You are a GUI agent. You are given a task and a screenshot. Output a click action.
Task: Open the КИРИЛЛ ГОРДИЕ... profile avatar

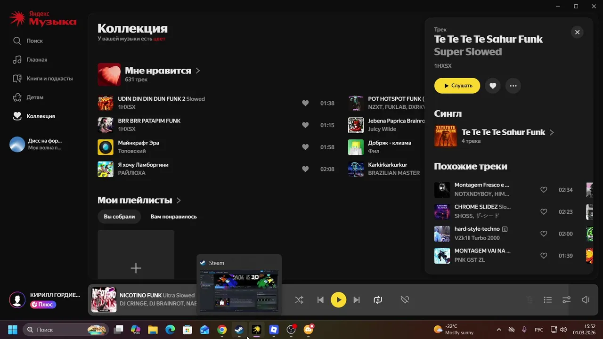pos(17,299)
